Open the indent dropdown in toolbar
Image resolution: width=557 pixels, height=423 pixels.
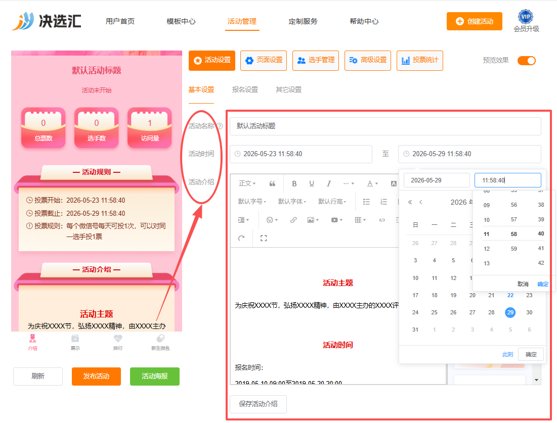click(x=243, y=220)
